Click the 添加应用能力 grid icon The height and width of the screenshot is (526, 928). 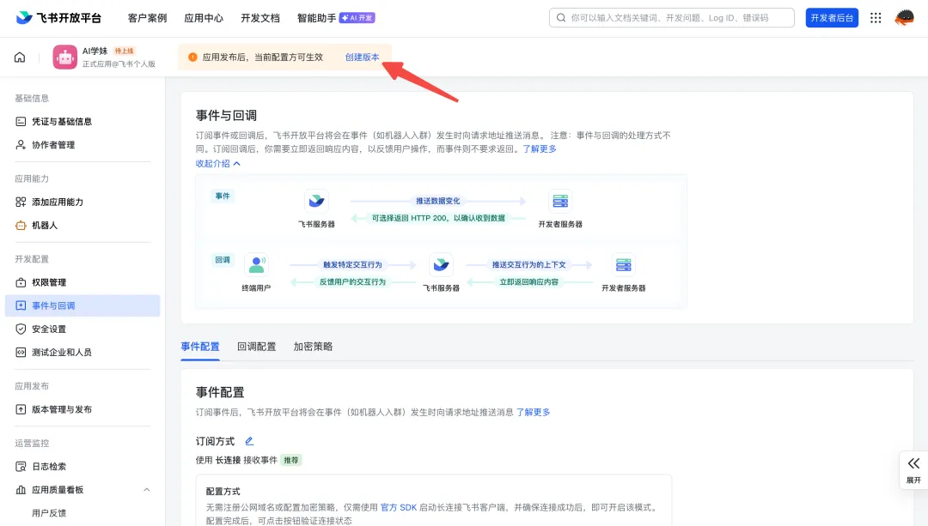[21, 203]
